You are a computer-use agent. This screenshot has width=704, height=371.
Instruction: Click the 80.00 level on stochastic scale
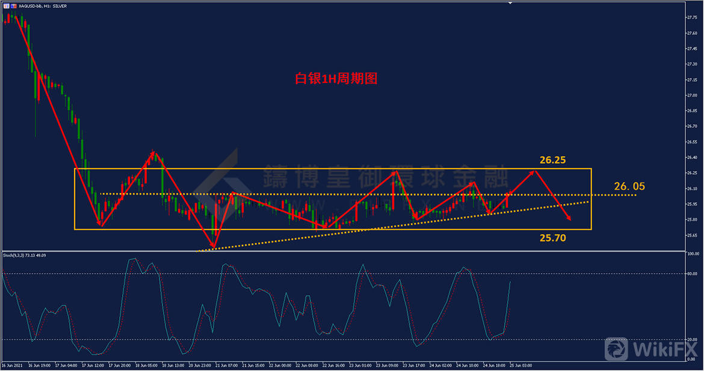[x=691, y=274]
